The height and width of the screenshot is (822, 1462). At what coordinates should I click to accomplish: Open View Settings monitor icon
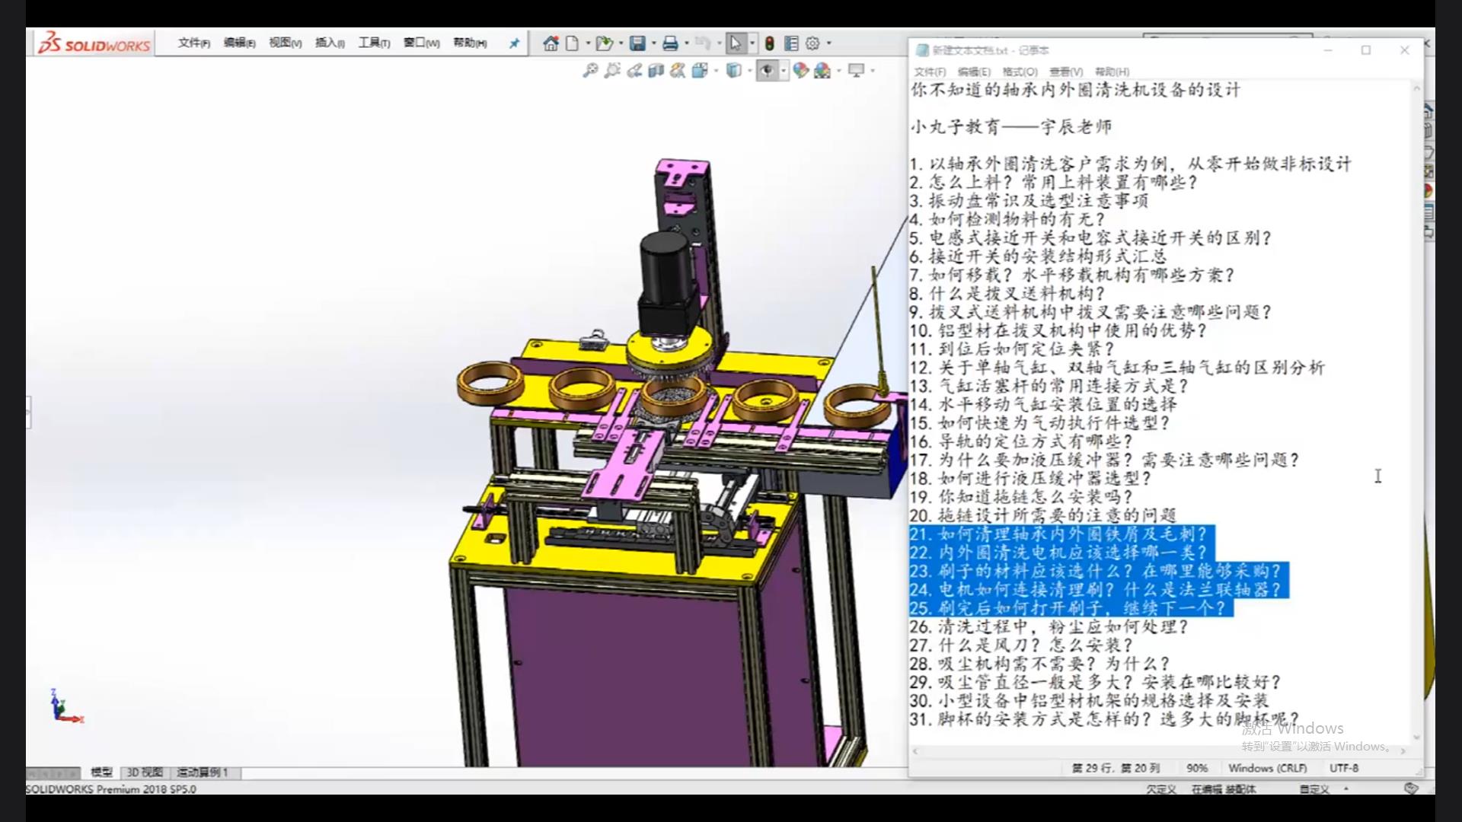pyautogui.click(x=857, y=71)
